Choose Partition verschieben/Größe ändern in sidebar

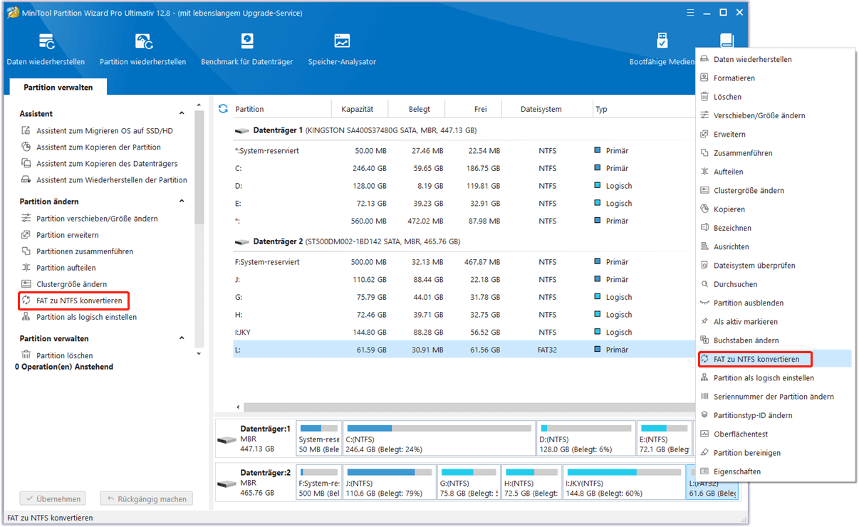[x=90, y=219]
